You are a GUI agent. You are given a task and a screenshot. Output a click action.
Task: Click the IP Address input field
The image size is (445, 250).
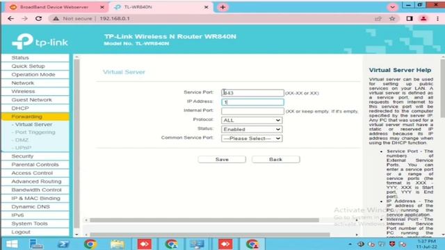click(252, 102)
